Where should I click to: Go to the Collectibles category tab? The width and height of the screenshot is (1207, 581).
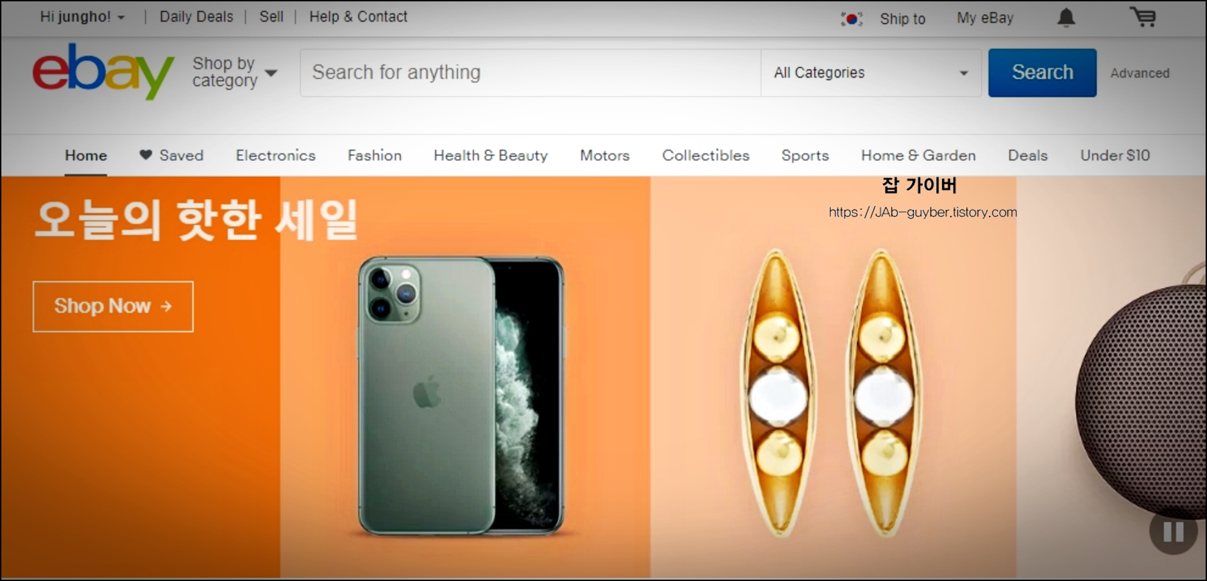coord(705,155)
